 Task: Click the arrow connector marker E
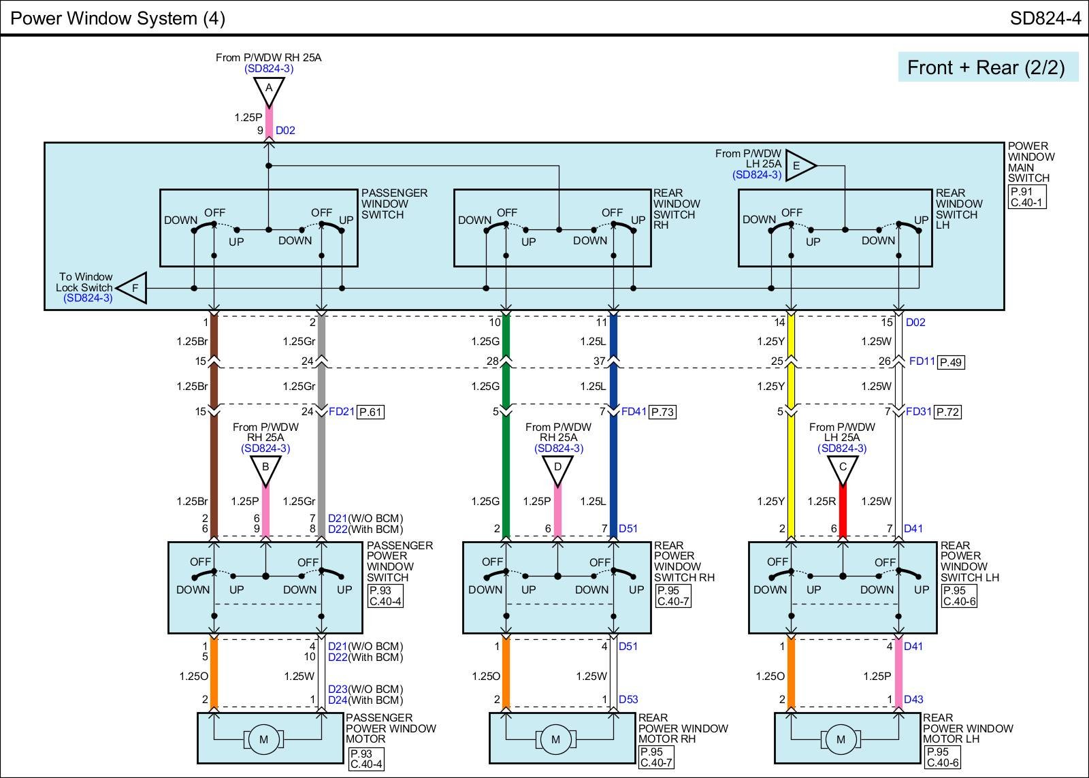tap(799, 166)
